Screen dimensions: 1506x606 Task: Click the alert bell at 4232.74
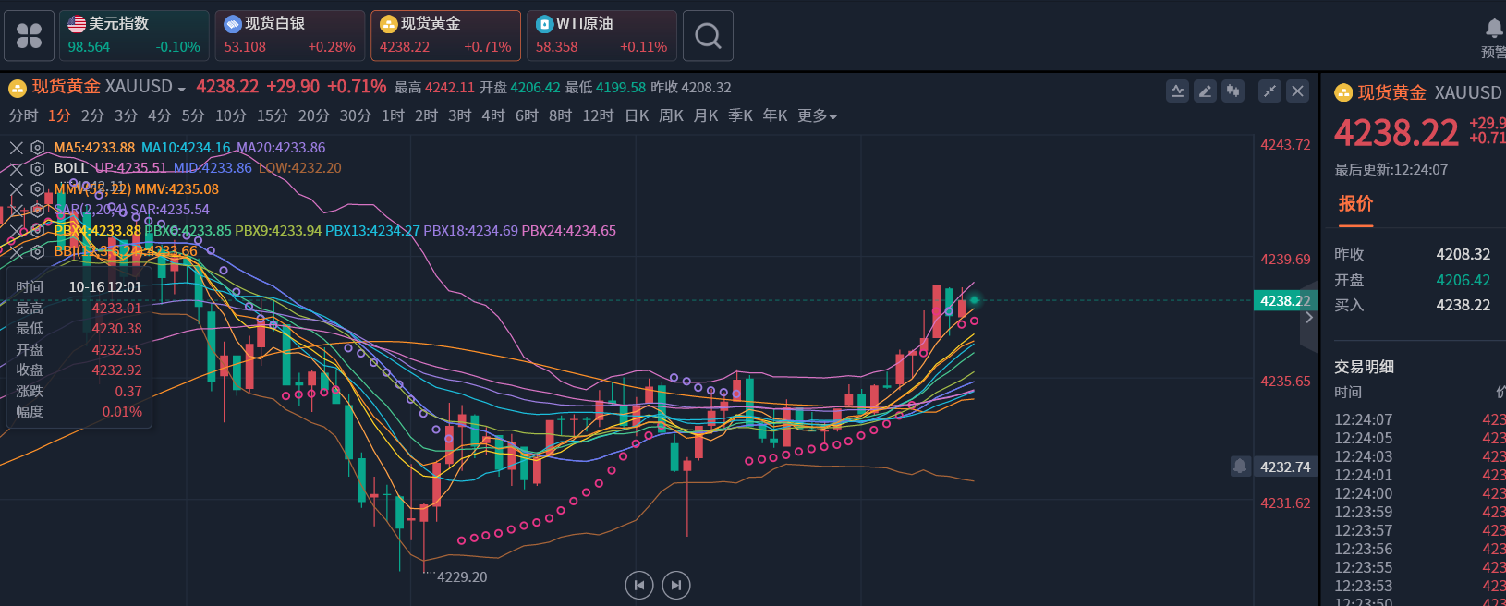(x=1240, y=467)
